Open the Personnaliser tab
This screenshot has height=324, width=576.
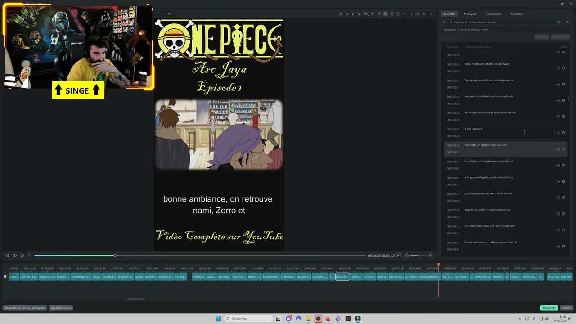click(x=494, y=14)
